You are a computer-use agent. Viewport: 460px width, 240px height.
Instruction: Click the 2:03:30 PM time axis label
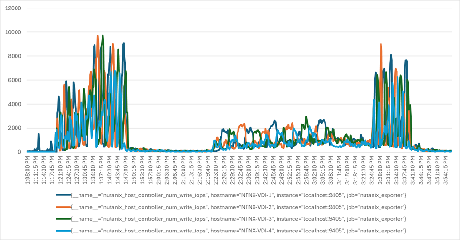pos(167,170)
